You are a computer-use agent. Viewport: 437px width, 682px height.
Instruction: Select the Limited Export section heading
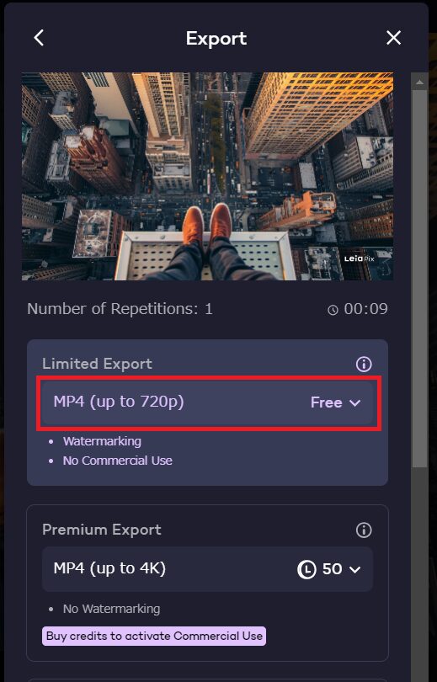point(97,364)
